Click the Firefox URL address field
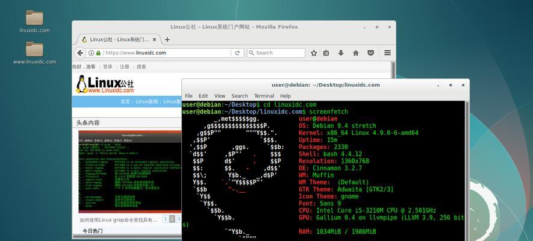533x241 pixels. [x=167, y=53]
